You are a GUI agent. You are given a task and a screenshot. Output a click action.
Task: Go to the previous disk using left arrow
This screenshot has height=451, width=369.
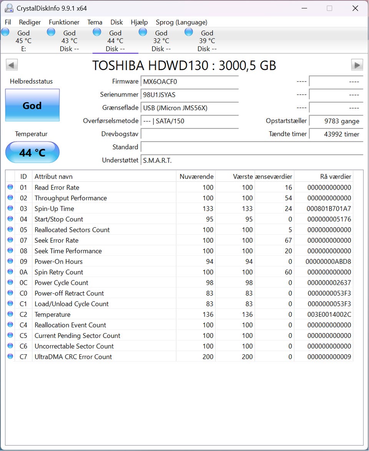12,65
